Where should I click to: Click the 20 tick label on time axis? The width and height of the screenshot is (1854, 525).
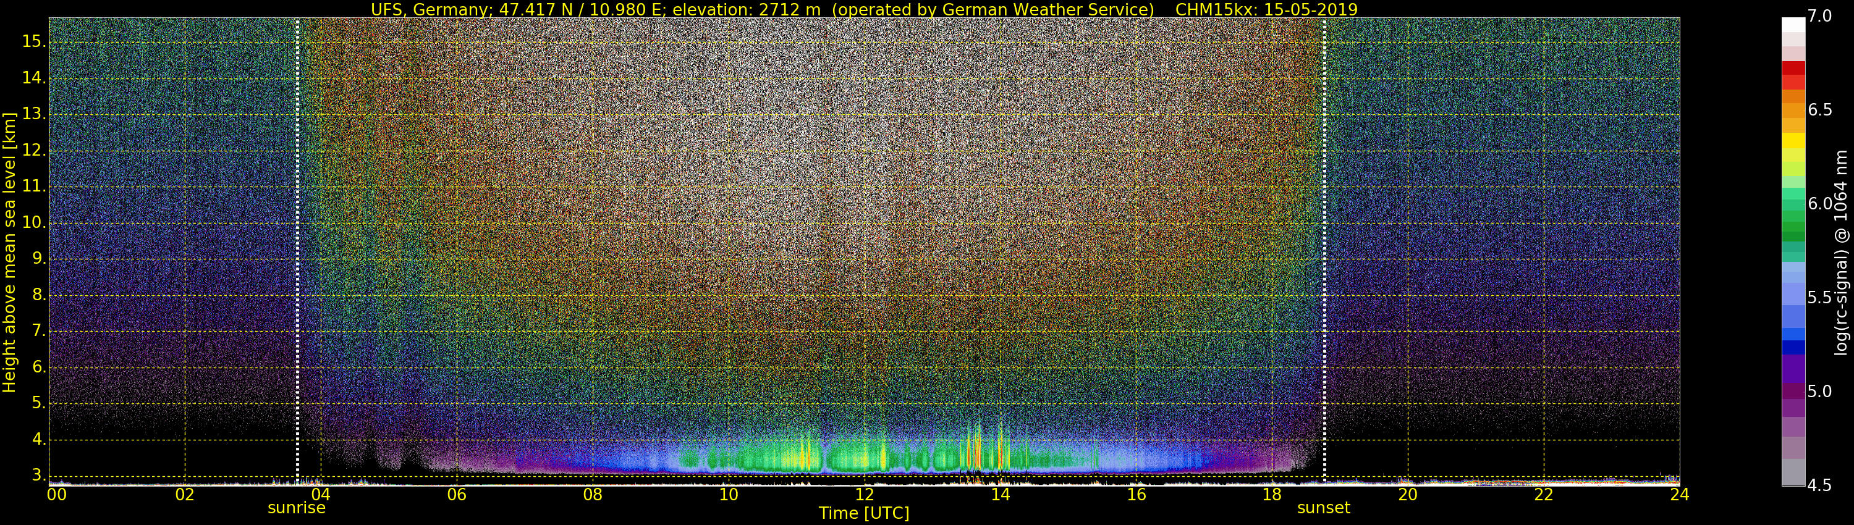tap(1408, 494)
